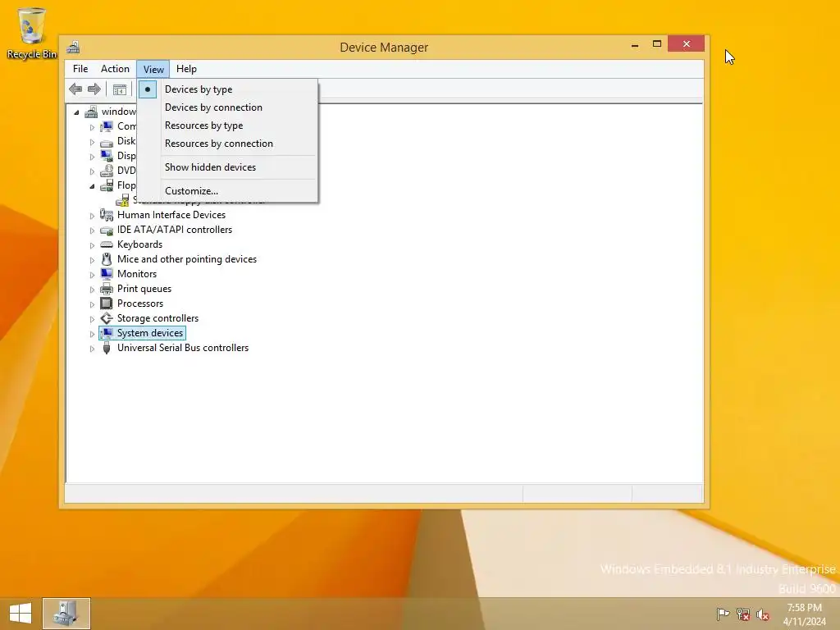Click the Monitors category icon
The image size is (840, 630).
pos(107,274)
